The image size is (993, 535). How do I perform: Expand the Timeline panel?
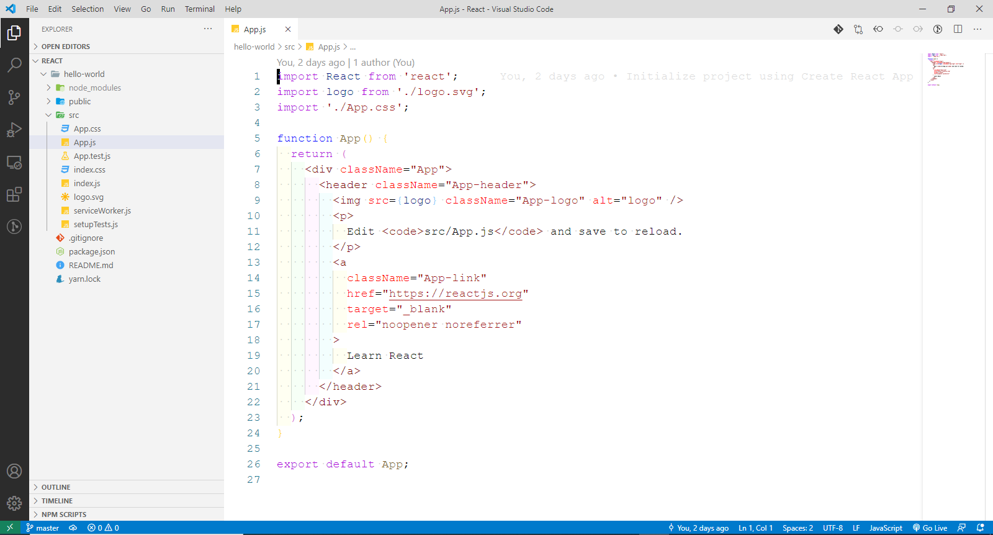pyautogui.click(x=127, y=501)
